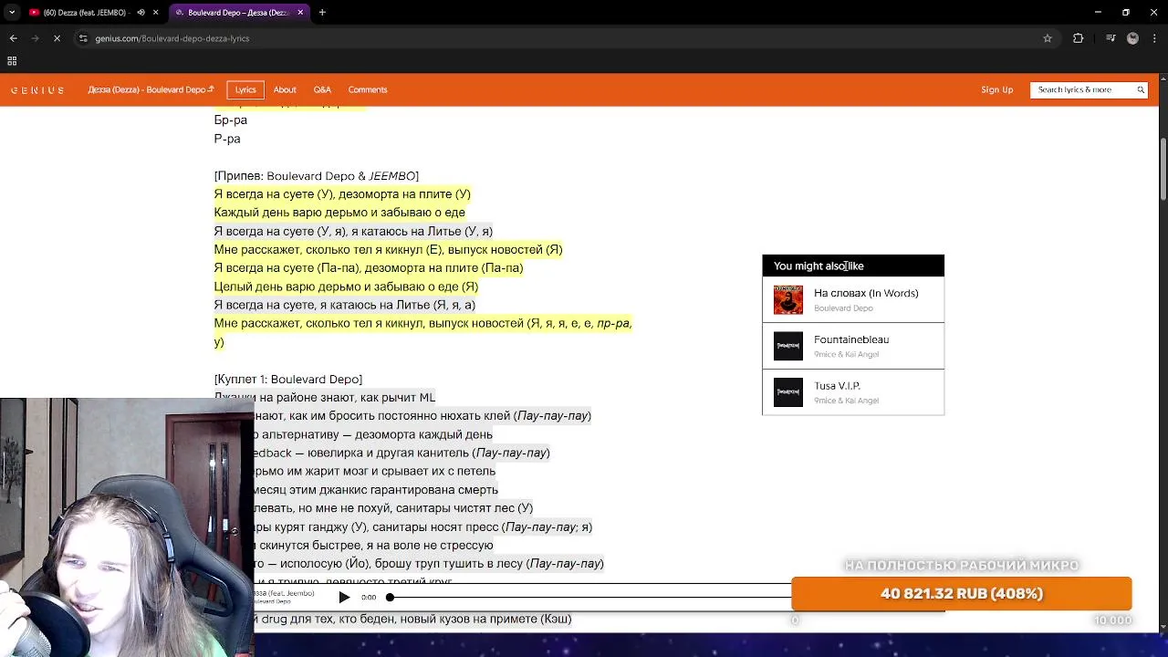Close the Boulevard Depo Genius tab
This screenshot has width=1168, height=657.
point(300,12)
